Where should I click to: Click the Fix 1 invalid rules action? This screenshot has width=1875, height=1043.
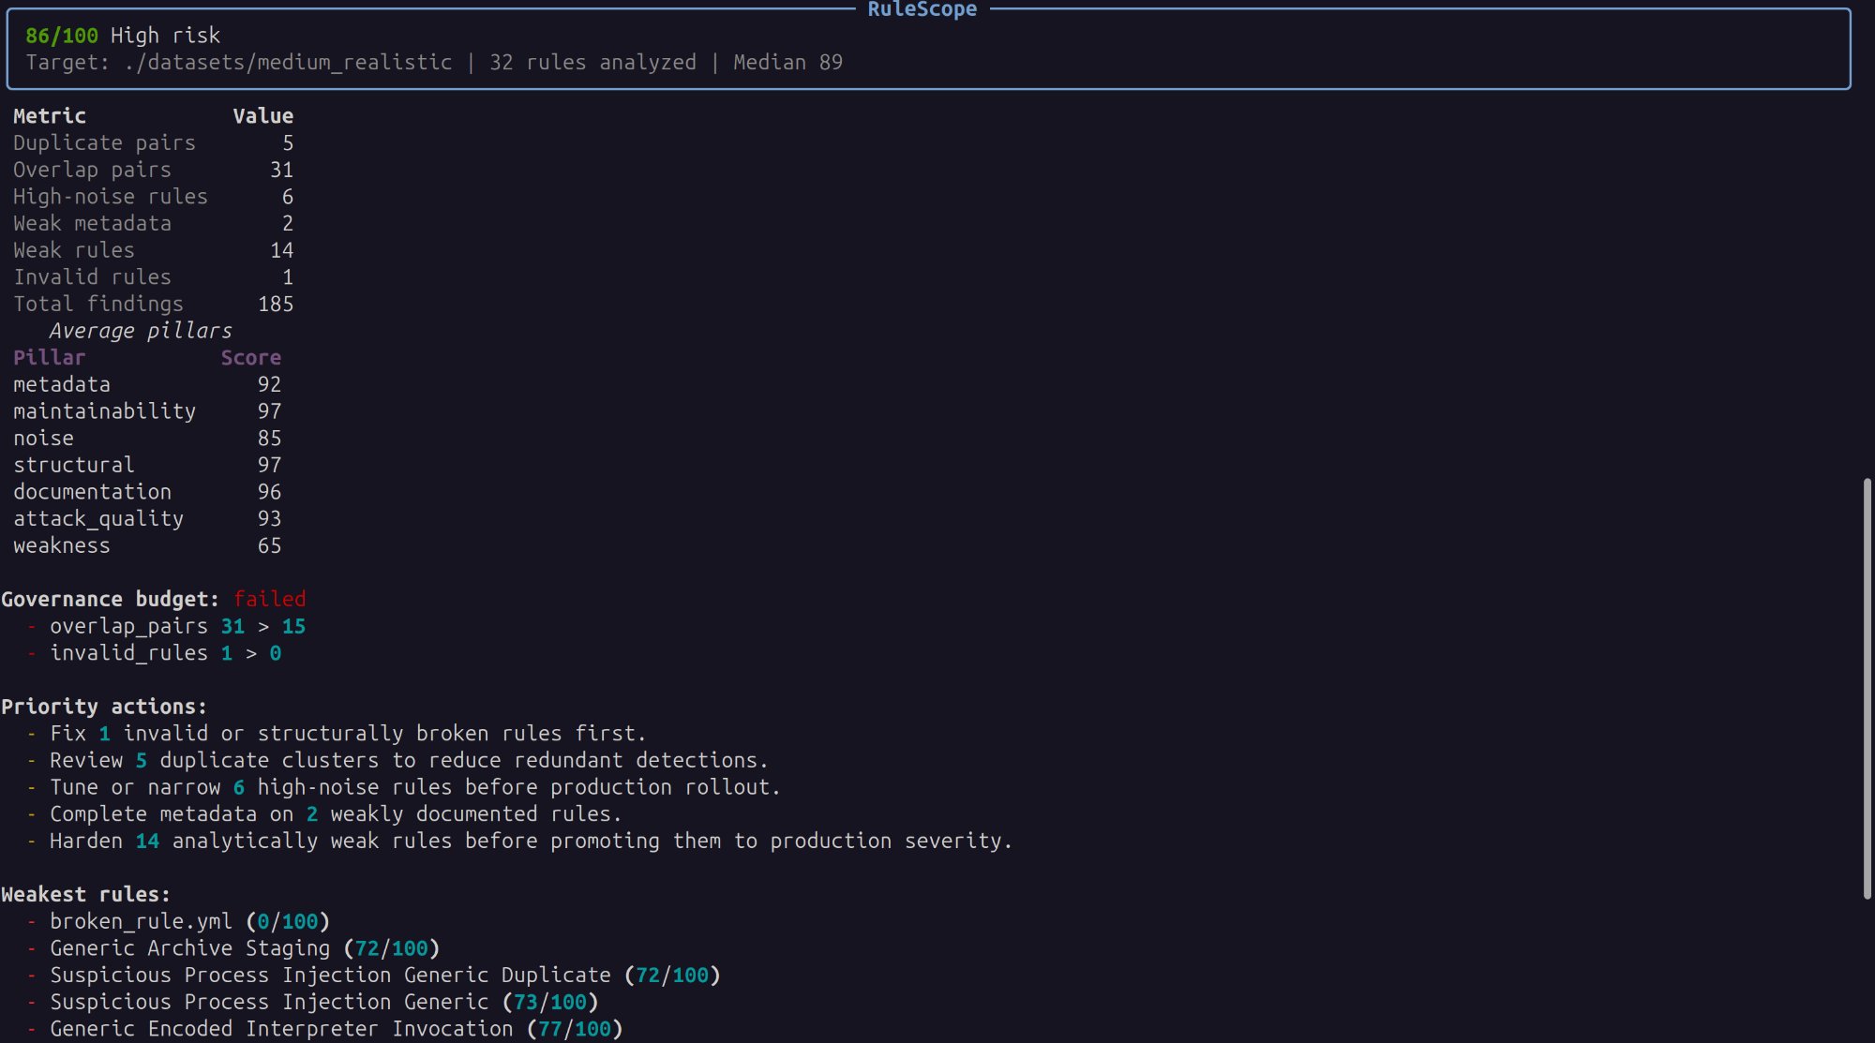(x=347, y=734)
